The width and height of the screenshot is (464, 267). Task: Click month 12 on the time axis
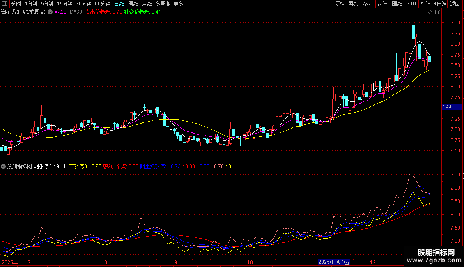click(x=372, y=262)
